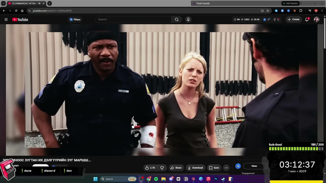
Task: Close the YouTube browser tab
Action: (x=43, y=3)
